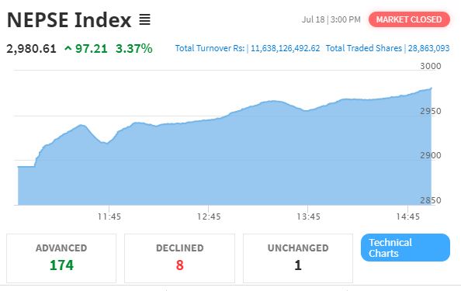Click the 2950 y-axis label
Screen dimensions: 461x291
point(431,111)
